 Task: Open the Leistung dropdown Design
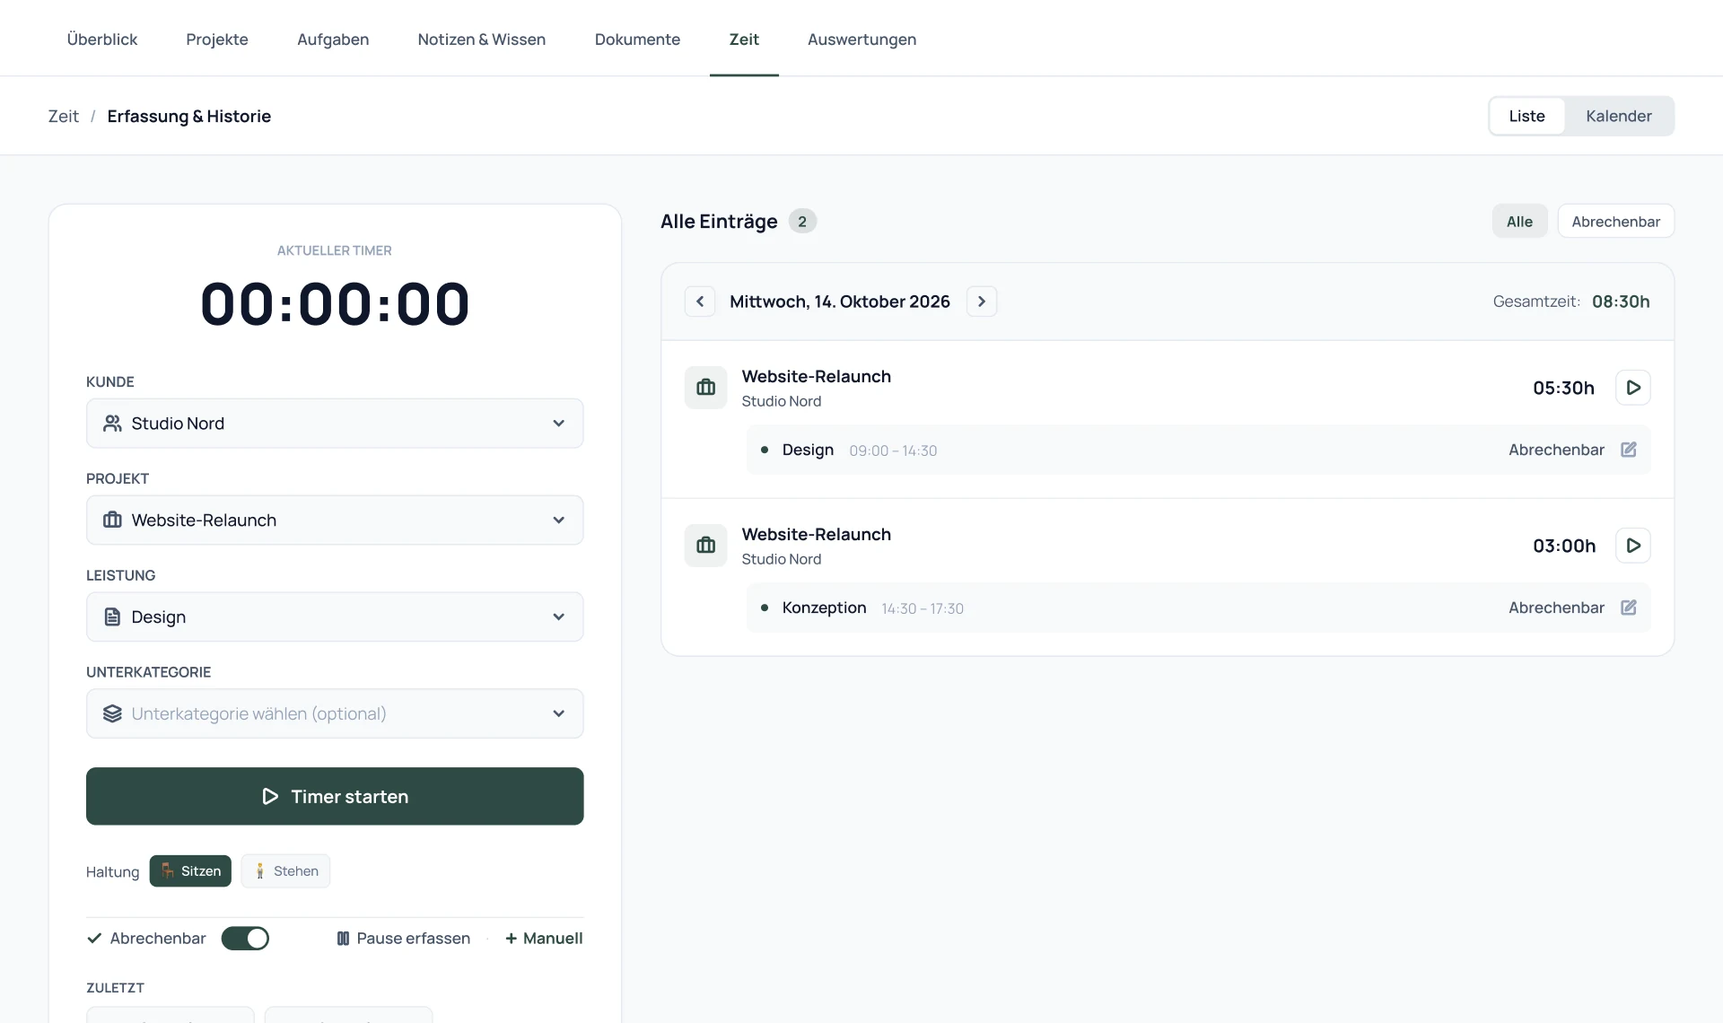(335, 617)
